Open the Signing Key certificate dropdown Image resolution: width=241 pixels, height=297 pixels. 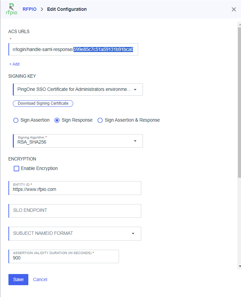coord(78,90)
